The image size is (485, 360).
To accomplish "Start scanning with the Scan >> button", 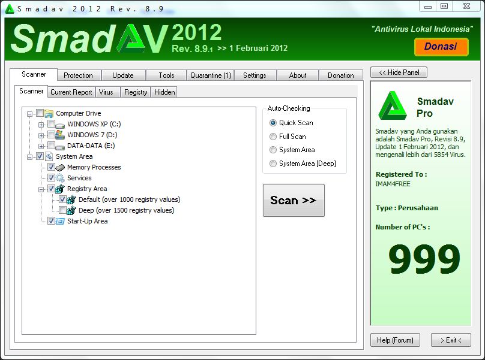I will tap(294, 201).
